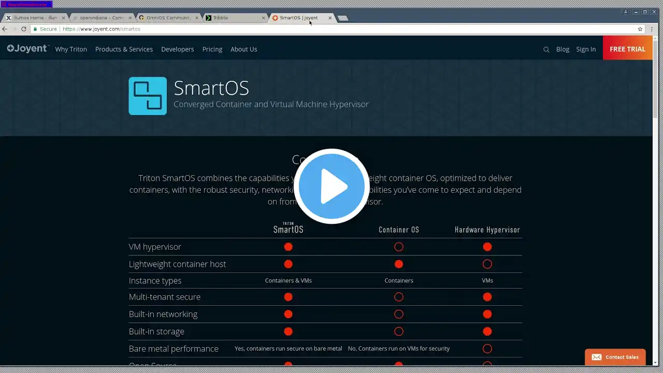The image size is (663, 373).
Task: Click the Hardware Hypervisor dot for VM hypervisor
Action: pyautogui.click(x=487, y=247)
